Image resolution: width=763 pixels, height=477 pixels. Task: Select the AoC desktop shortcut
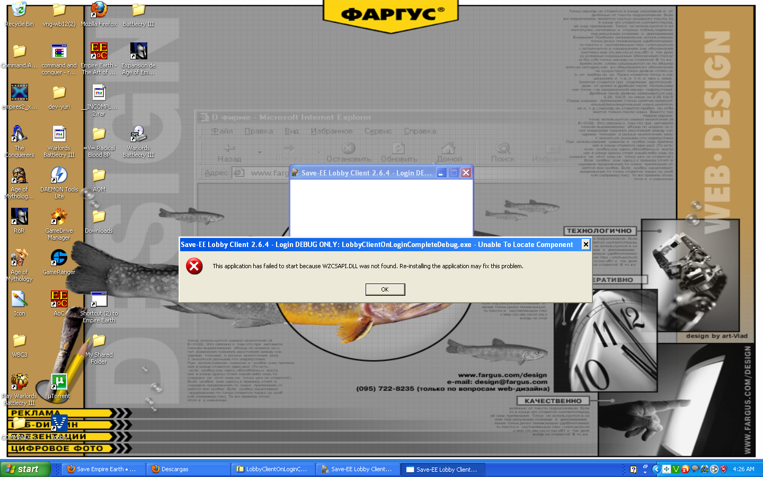pos(59,299)
